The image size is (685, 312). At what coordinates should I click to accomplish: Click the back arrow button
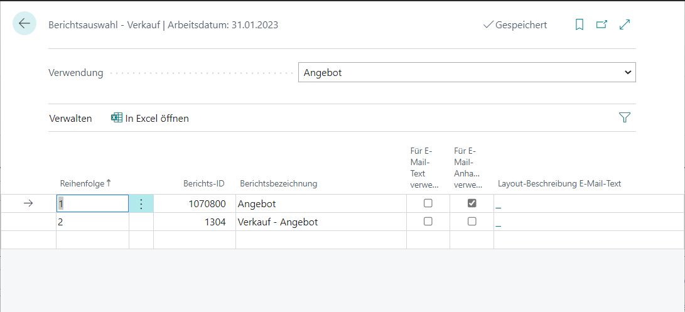(x=24, y=24)
